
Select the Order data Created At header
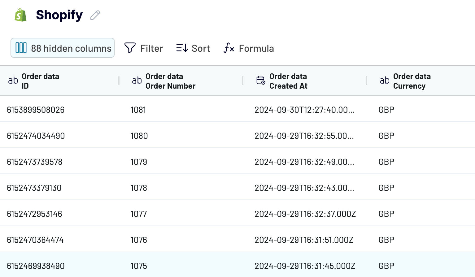coord(305,81)
